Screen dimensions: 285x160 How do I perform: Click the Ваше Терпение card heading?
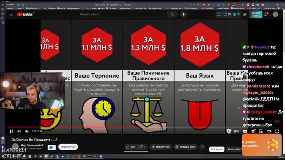click(x=97, y=76)
